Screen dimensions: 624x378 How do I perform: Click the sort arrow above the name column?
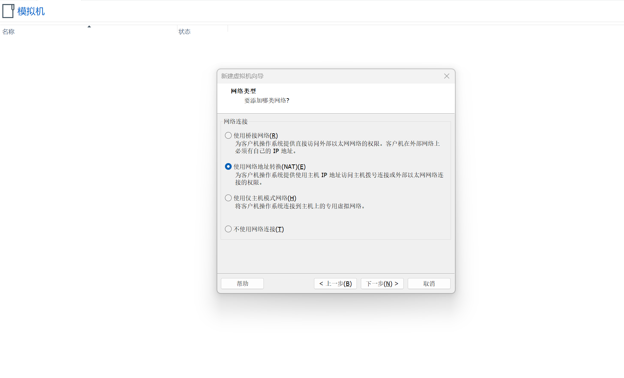click(x=89, y=26)
